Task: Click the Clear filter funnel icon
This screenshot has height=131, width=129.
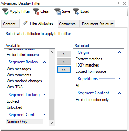Action: (x=36, y=11)
